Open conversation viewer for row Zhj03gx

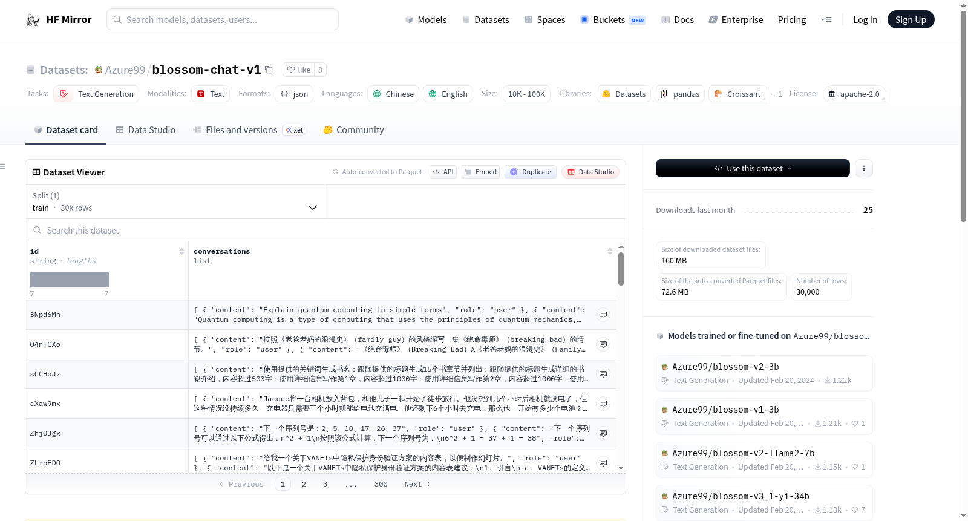click(x=603, y=433)
